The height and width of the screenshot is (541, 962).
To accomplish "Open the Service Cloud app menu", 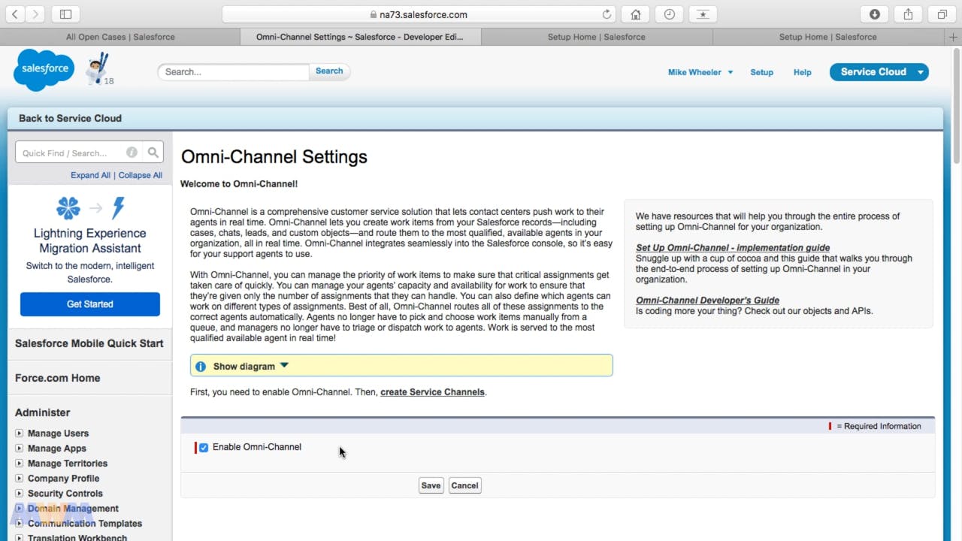I will coord(921,72).
